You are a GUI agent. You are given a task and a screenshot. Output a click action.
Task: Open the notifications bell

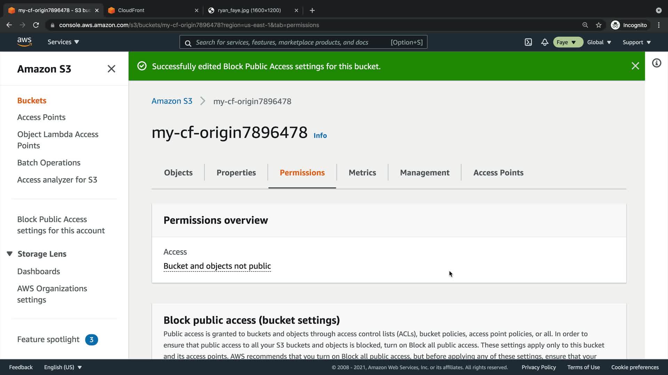(544, 42)
